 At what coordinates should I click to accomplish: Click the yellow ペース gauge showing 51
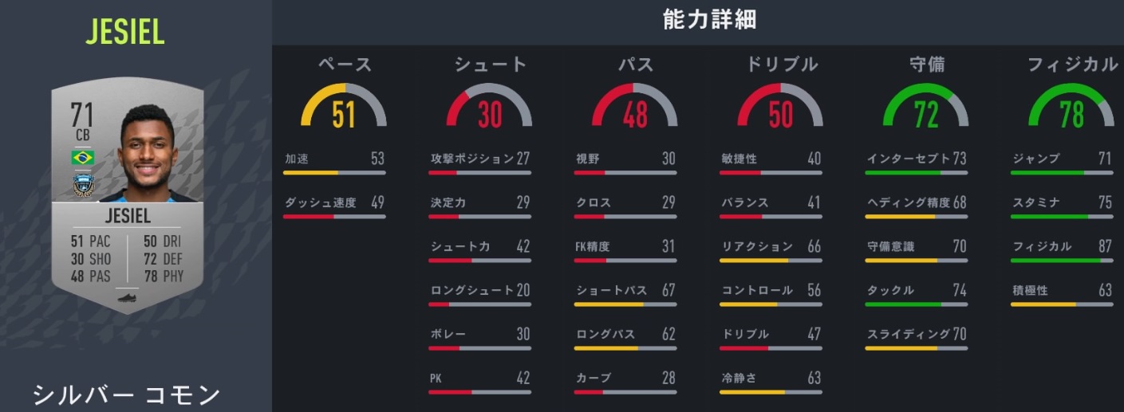[343, 106]
